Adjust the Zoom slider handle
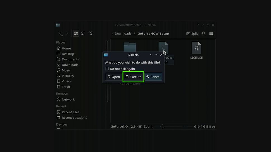This screenshot has width=271, height=152. (x=162, y=126)
